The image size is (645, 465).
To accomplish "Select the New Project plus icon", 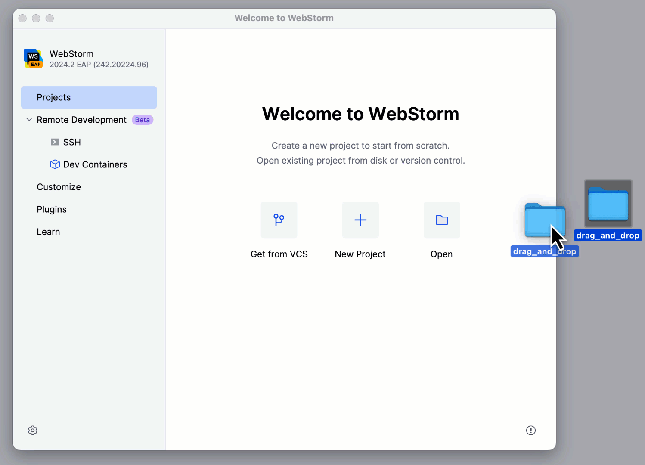I will (360, 220).
